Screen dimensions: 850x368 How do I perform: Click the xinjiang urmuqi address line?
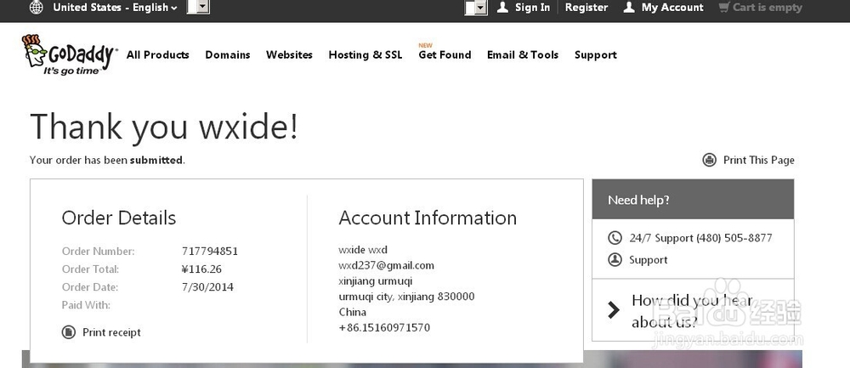(376, 281)
